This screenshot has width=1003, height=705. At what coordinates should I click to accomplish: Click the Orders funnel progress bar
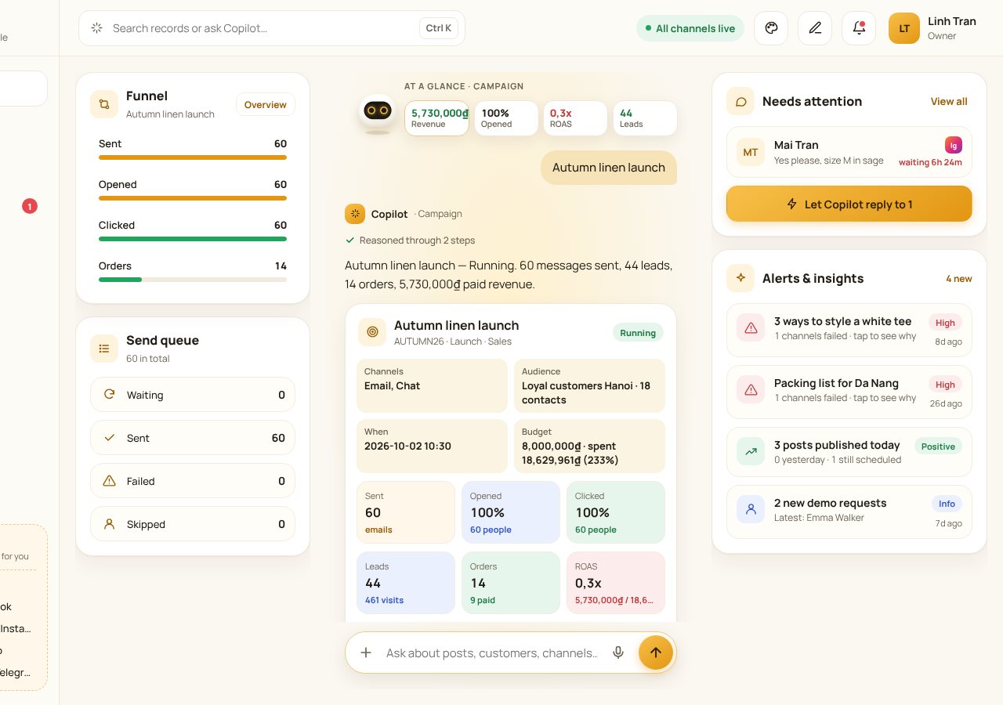pos(193,280)
